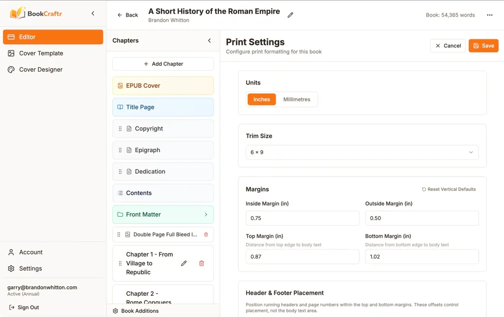Click Add Chapter

tap(163, 64)
